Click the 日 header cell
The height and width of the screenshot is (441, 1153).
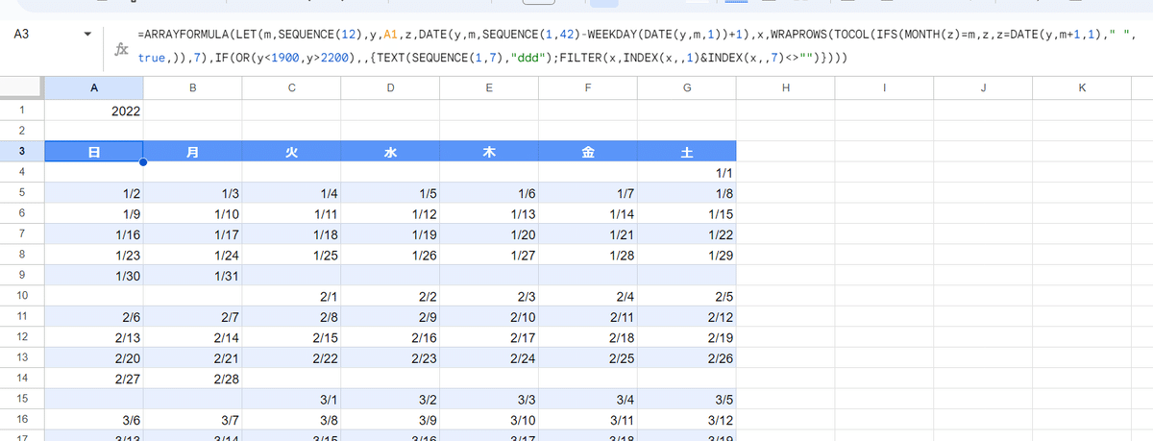pyautogui.click(x=94, y=152)
